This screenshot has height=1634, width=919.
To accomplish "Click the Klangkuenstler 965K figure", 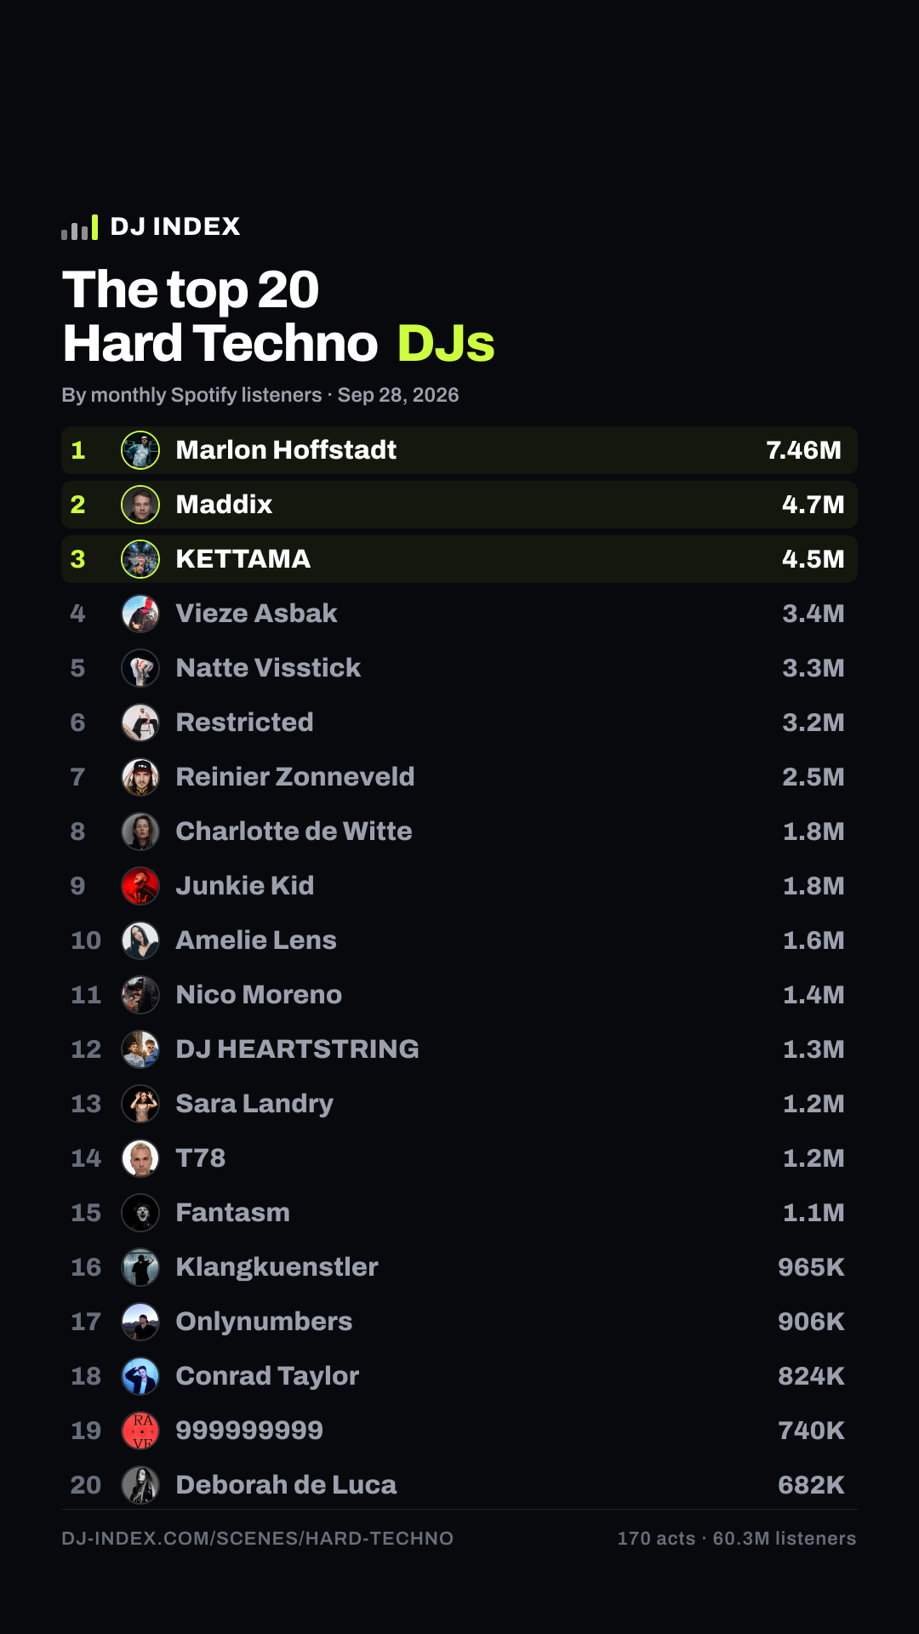I will tap(811, 1267).
